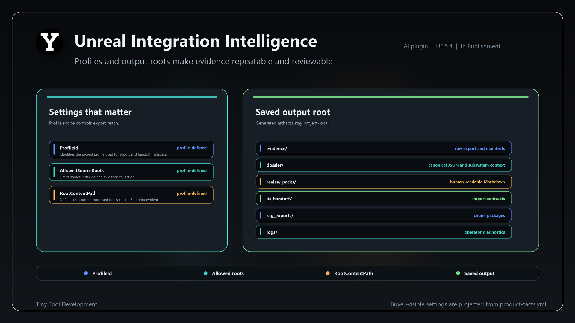Click canonical JSON and subsystem context label
Viewport: 575px width, 323px height.
(467, 165)
